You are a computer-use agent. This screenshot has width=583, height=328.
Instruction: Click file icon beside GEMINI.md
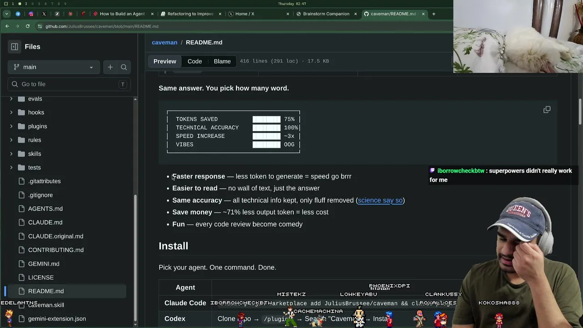(21, 264)
